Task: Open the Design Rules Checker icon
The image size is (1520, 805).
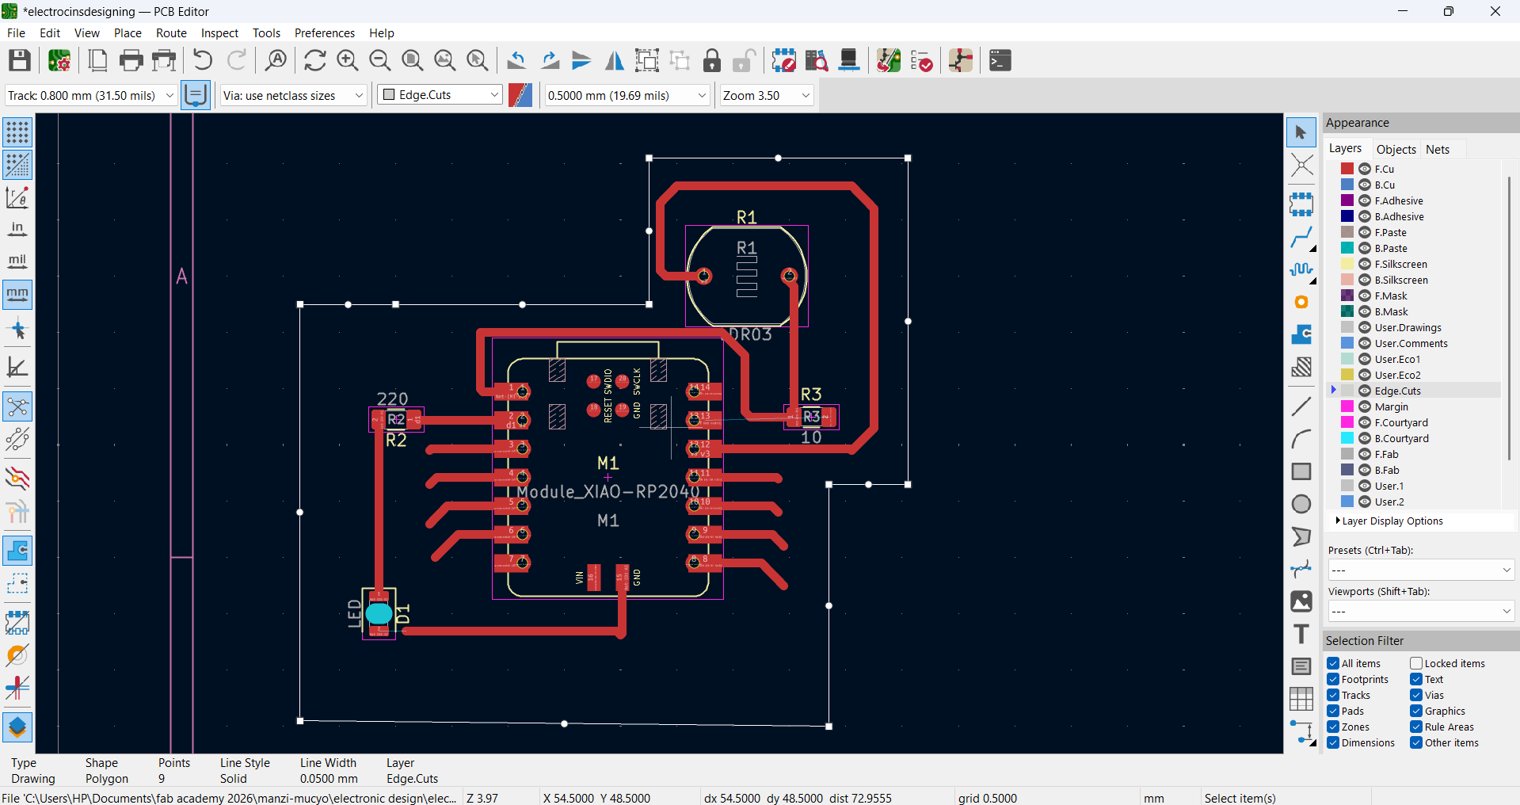Action: coord(921,60)
